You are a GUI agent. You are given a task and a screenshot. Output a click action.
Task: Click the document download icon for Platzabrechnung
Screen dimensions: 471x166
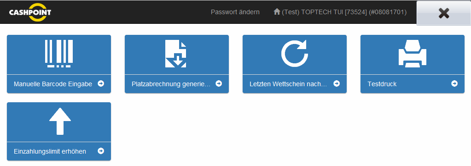[176, 54]
